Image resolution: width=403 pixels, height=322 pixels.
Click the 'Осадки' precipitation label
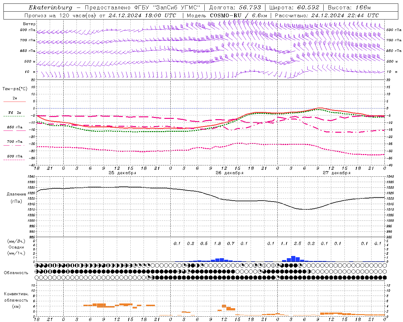pos(16,247)
